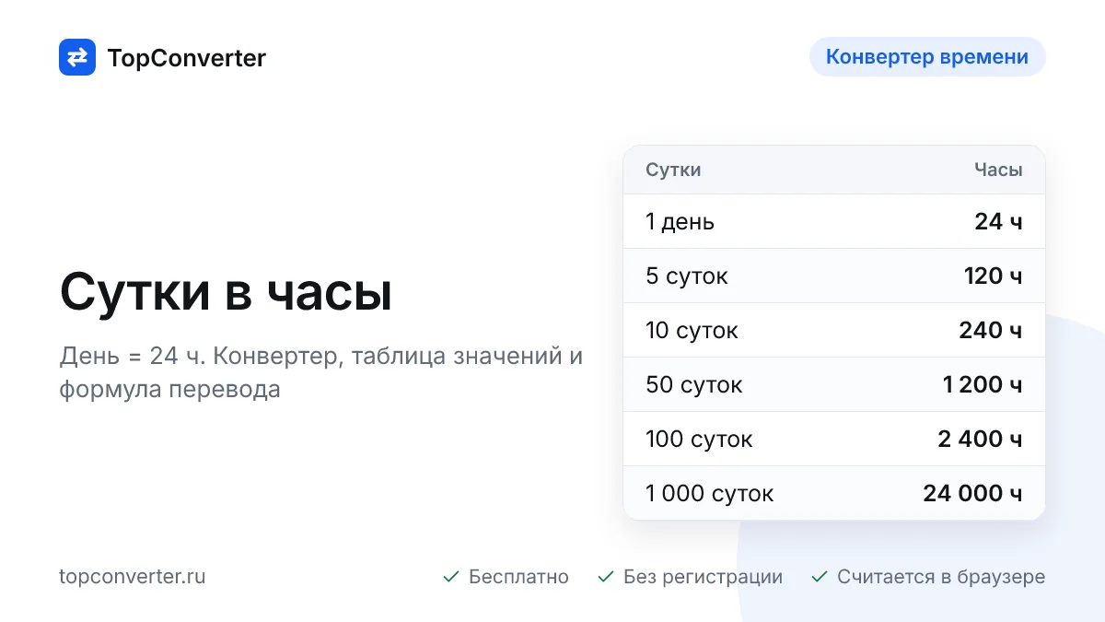Screen dimensions: 1105x622
Task: Select the 5 суток table cell
Action: click(x=687, y=276)
